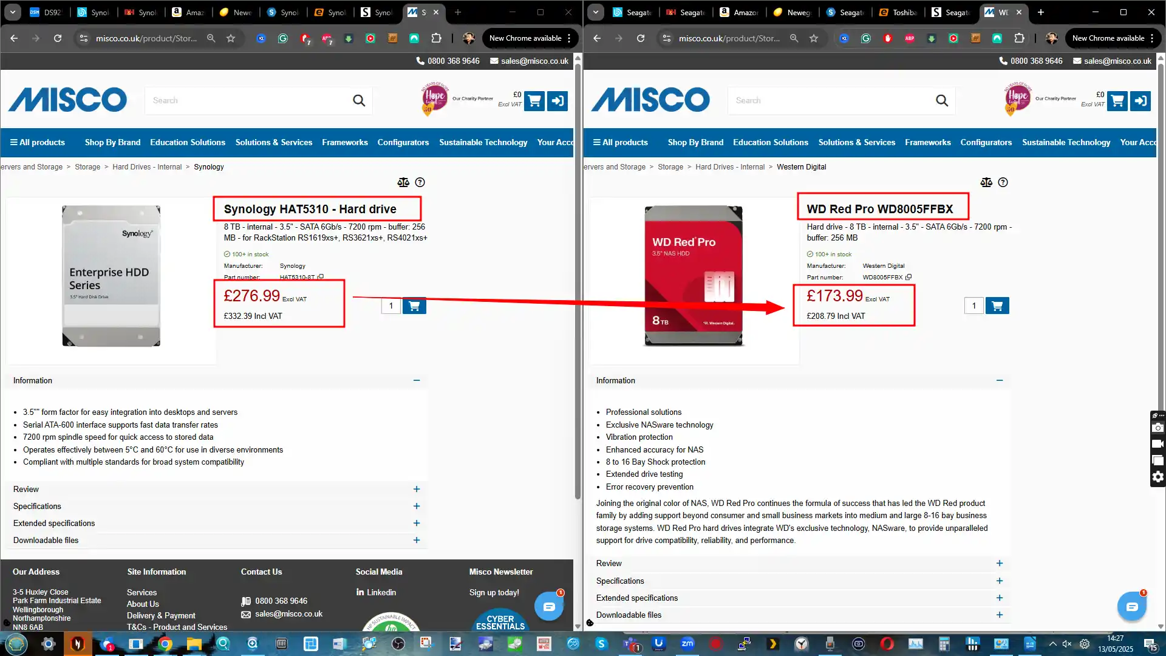Expand Downloadable files on Synology page
The width and height of the screenshot is (1166, 656).
click(x=417, y=541)
